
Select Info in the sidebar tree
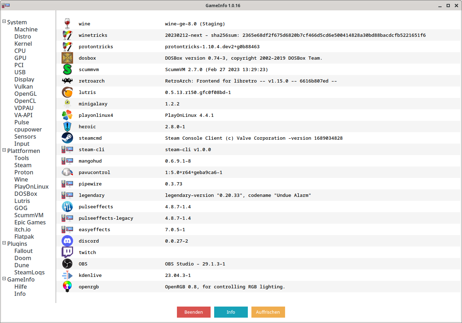point(20,294)
